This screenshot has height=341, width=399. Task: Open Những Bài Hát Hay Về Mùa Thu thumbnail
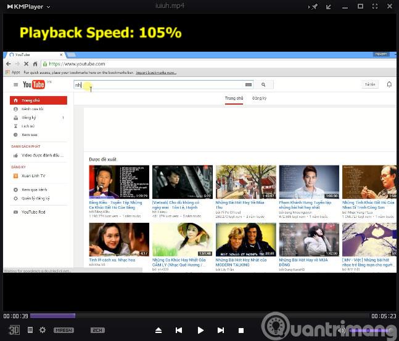click(246, 182)
